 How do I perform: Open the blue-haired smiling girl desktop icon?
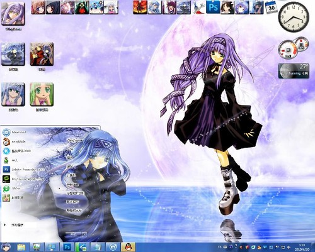(13, 94)
